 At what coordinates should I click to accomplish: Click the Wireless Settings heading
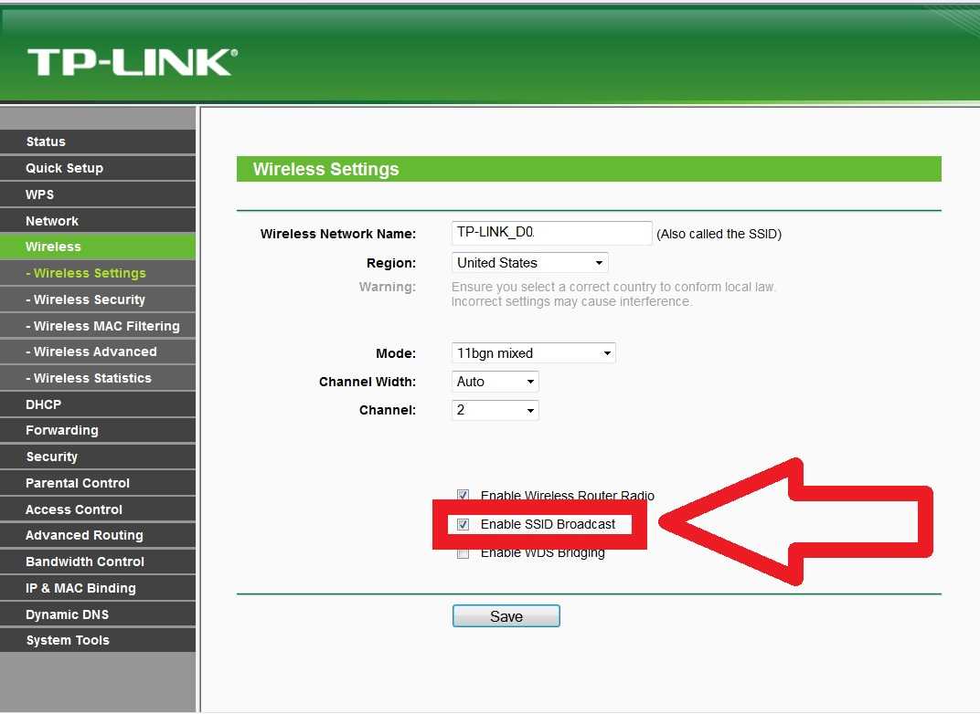point(325,169)
